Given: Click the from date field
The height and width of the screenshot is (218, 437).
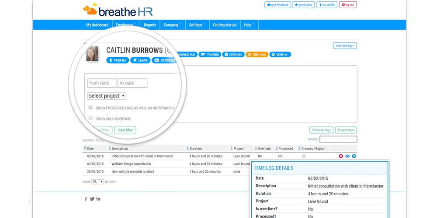Looking at the screenshot, I should click(102, 83).
